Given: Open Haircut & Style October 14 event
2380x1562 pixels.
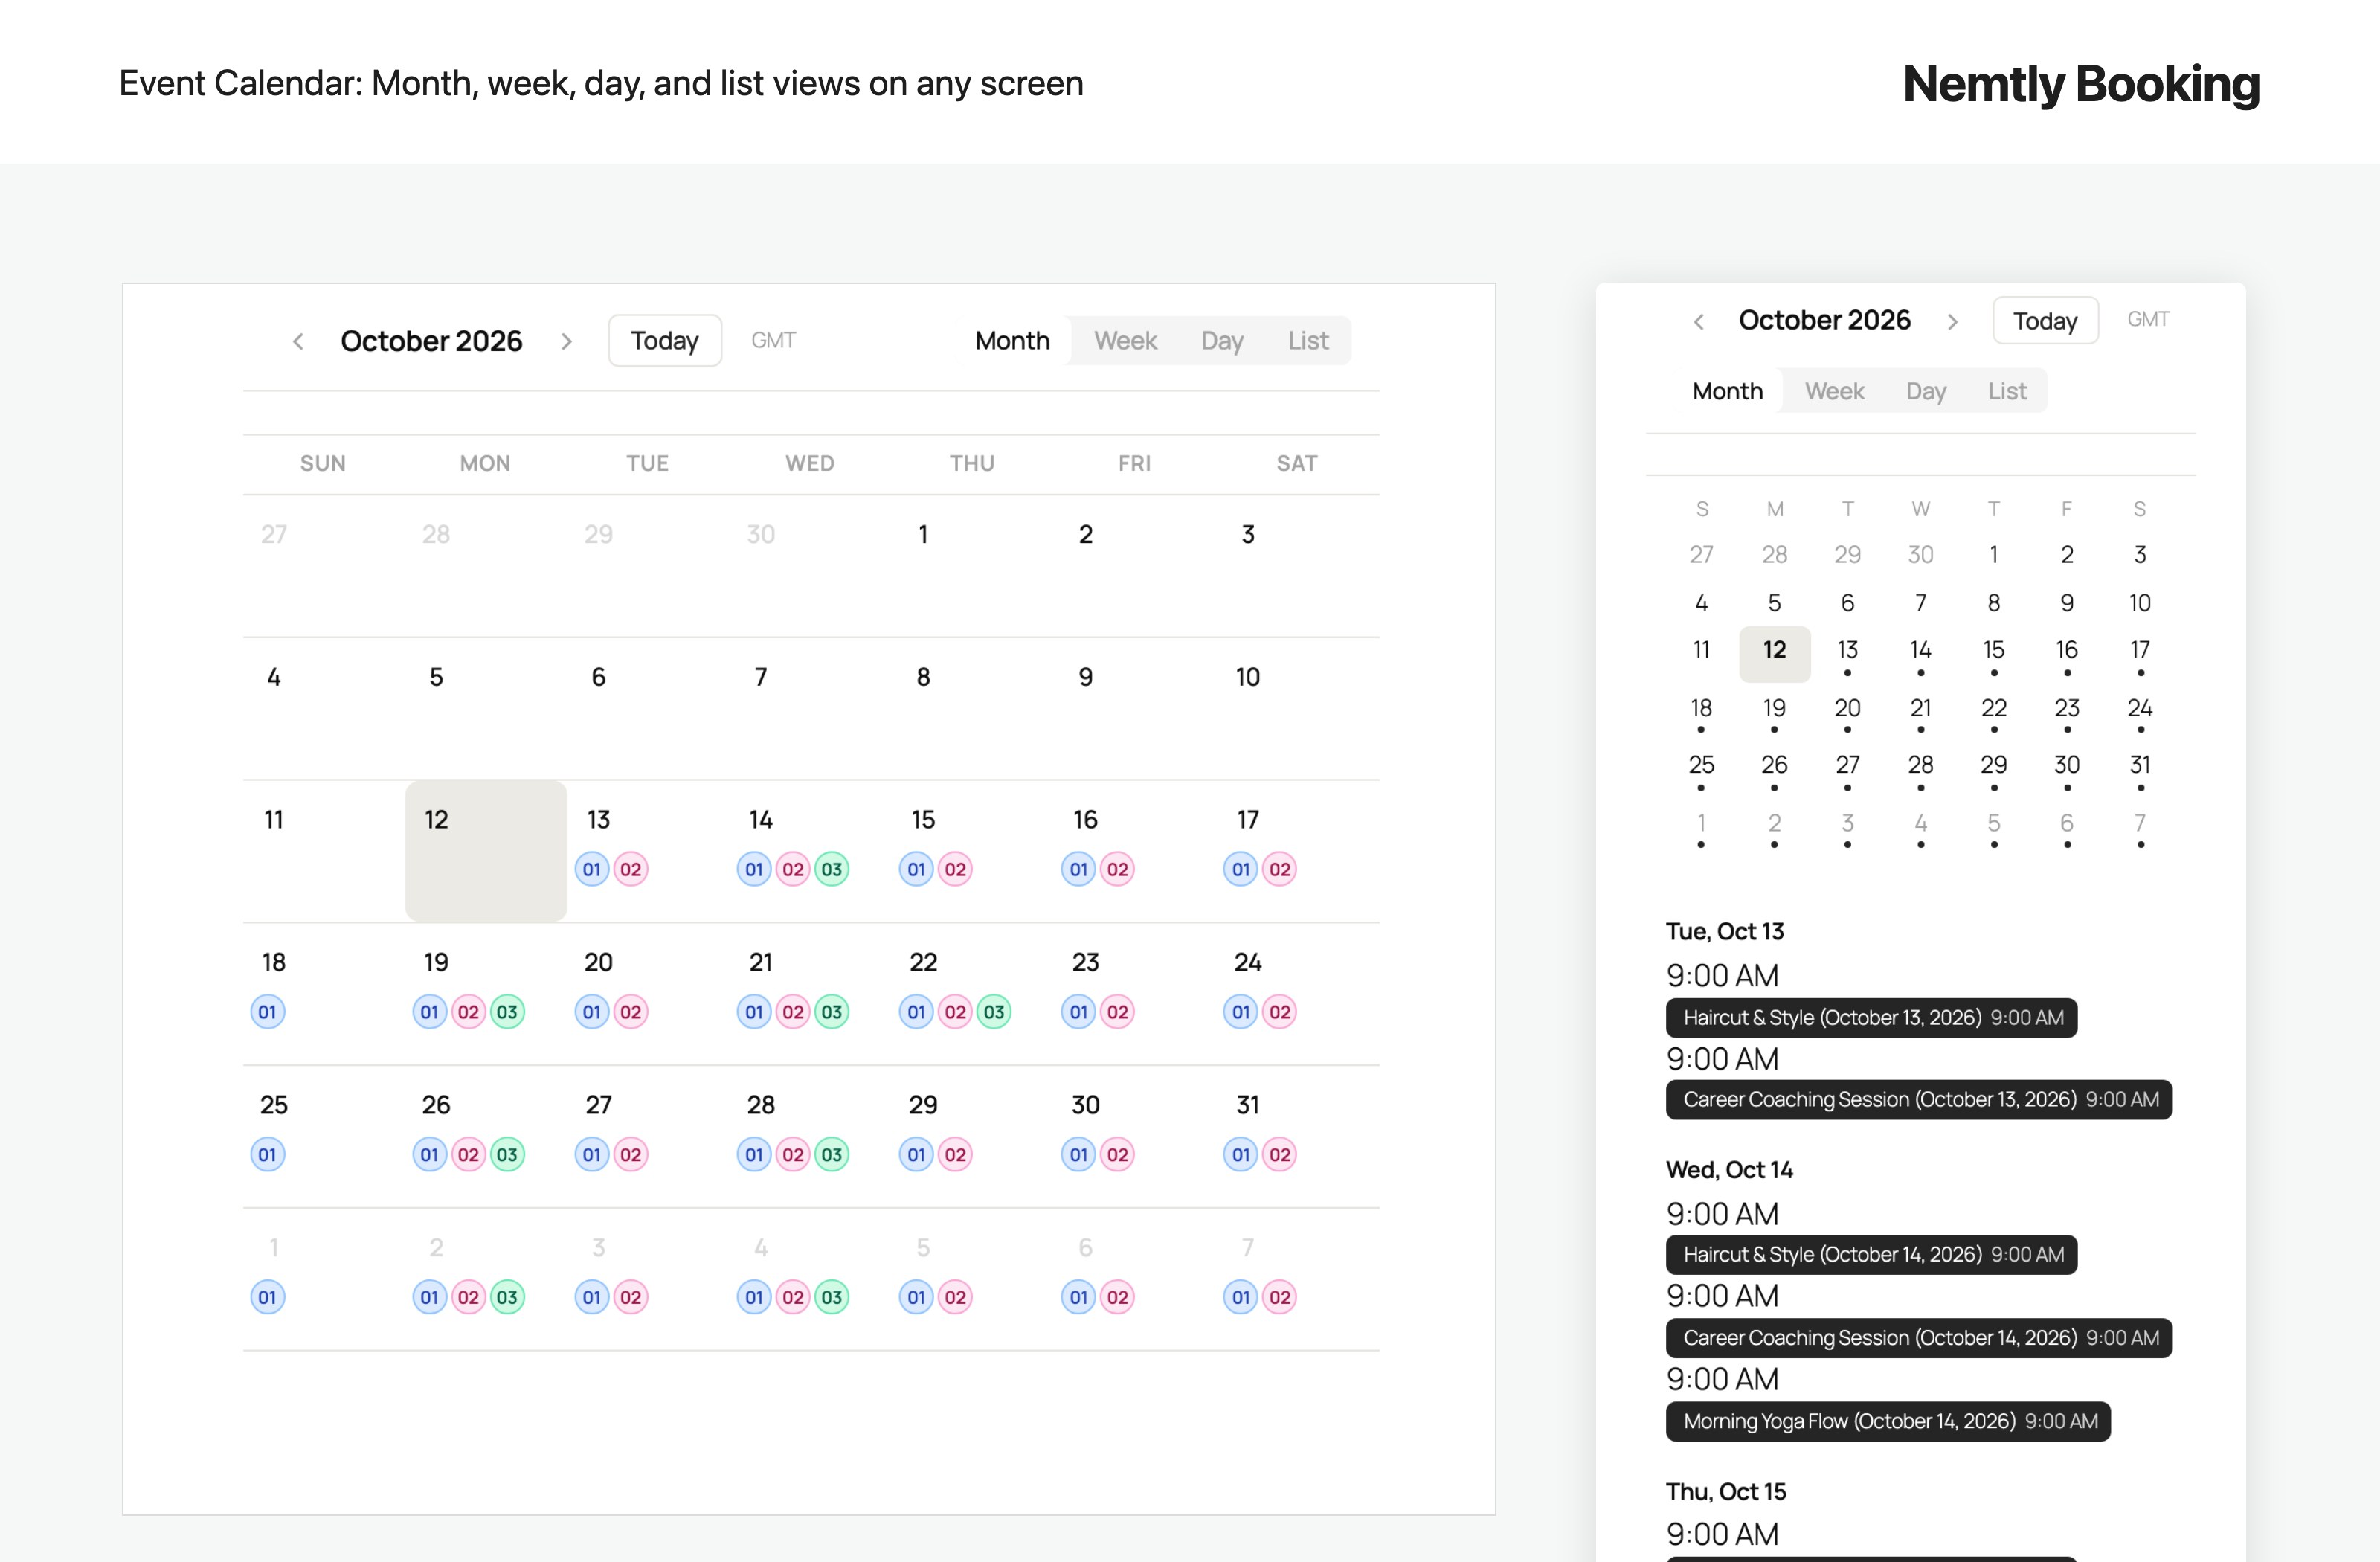Looking at the screenshot, I should (1872, 1255).
